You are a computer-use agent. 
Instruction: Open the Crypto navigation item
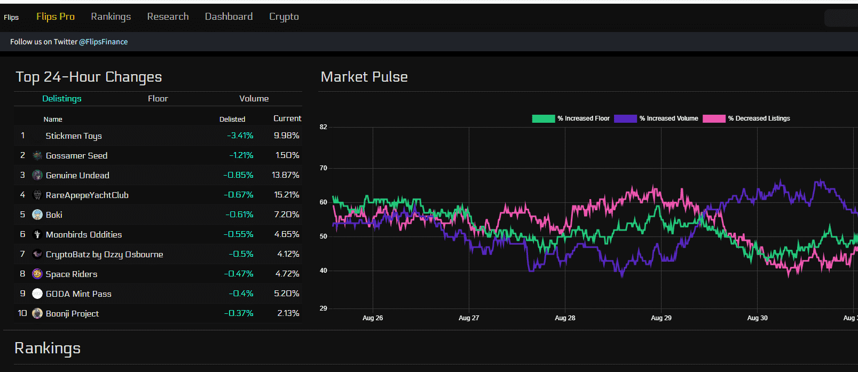tap(284, 17)
